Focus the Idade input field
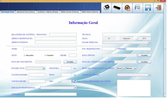 [73, 55]
